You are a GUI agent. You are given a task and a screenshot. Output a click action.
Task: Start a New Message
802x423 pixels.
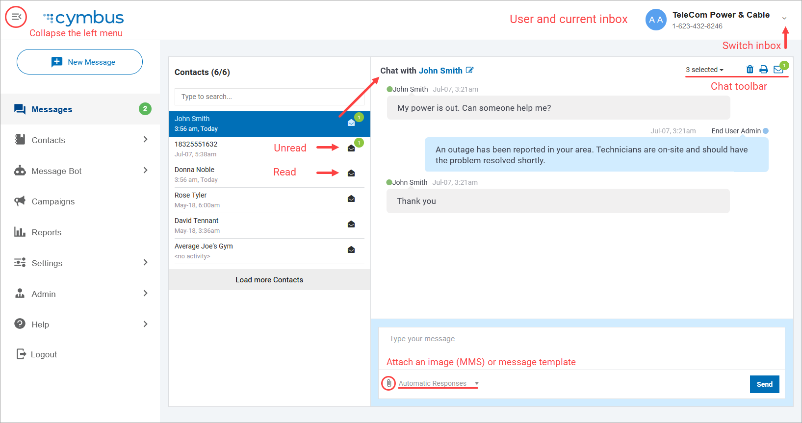coord(79,62)
